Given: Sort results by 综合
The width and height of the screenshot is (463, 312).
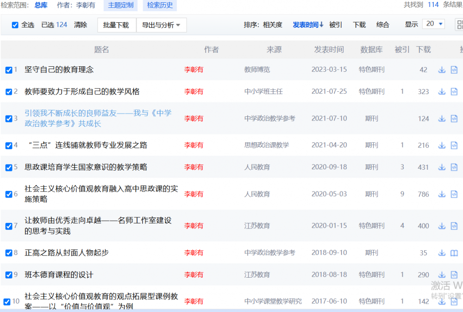Looking at the screenshot, I should [x=383, y=25].
